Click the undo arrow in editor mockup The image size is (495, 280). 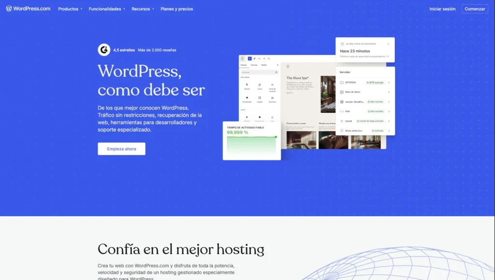pyautogui.click(x=260, y=58)
